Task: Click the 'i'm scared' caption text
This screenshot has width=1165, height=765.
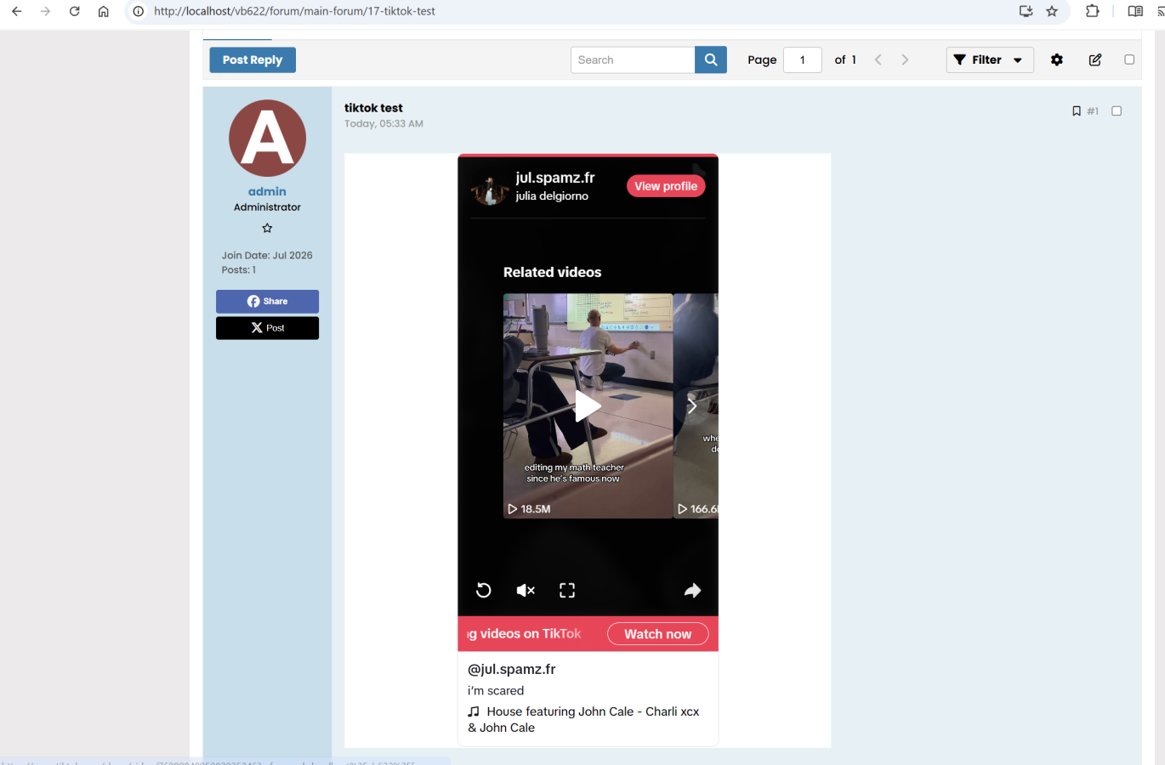Action: [x=496, y=690]
